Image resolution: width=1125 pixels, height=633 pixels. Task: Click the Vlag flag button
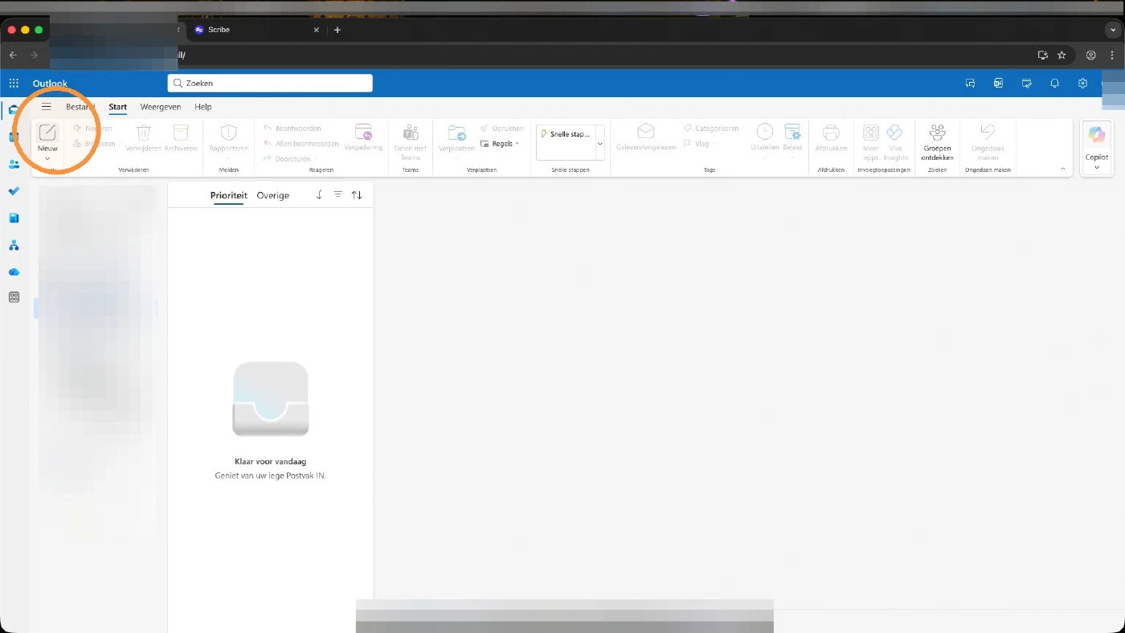[x=696, y=144]
